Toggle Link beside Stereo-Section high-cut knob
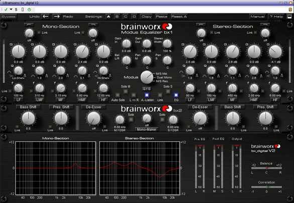This screenshot has width=294, height=203. point(255,33)
